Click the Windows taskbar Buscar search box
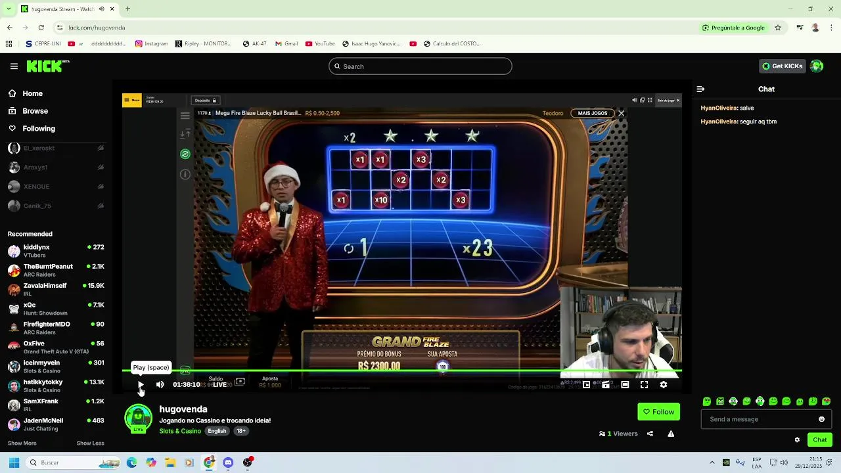Screen dimensions: 841x473 pyautogui.click(x=74, y=462)
